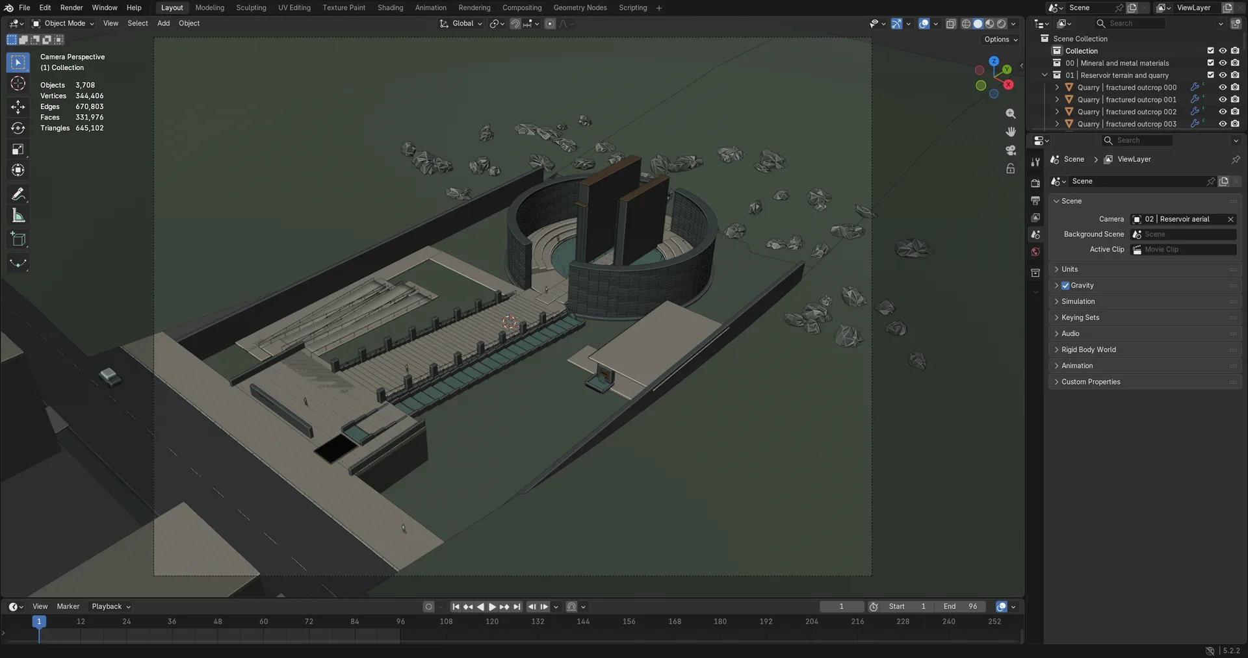Screen dimensions: 1248x658
Task: Click the pan view hand icon
Action: click(x=1010, y=132)
